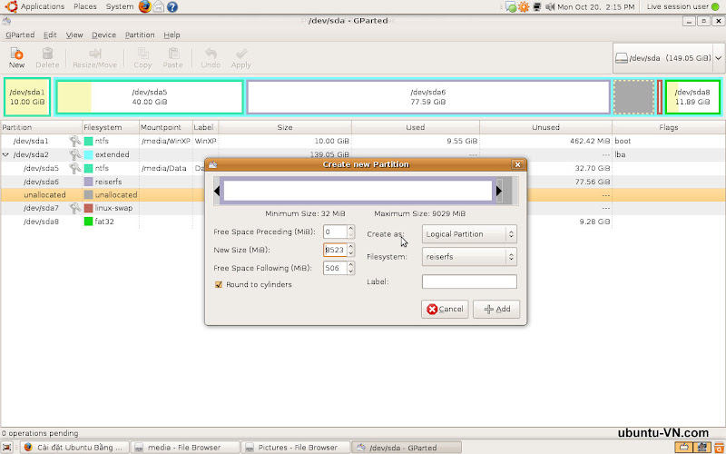Open the Places menu in top panel
Image resolution: width=726 pixels, height=454 pixels.
pos(85,6)
